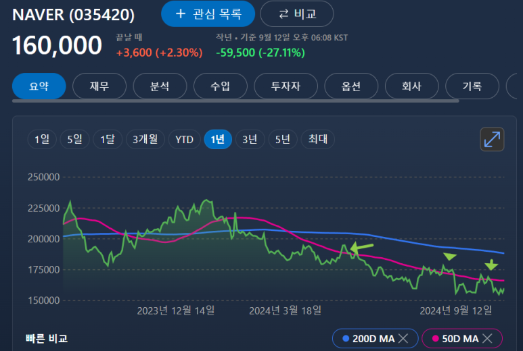Image resolution: width=523 pixels, height=351 pixels.
Task: Click the 160,000 price value
Action: pos(57,45)
